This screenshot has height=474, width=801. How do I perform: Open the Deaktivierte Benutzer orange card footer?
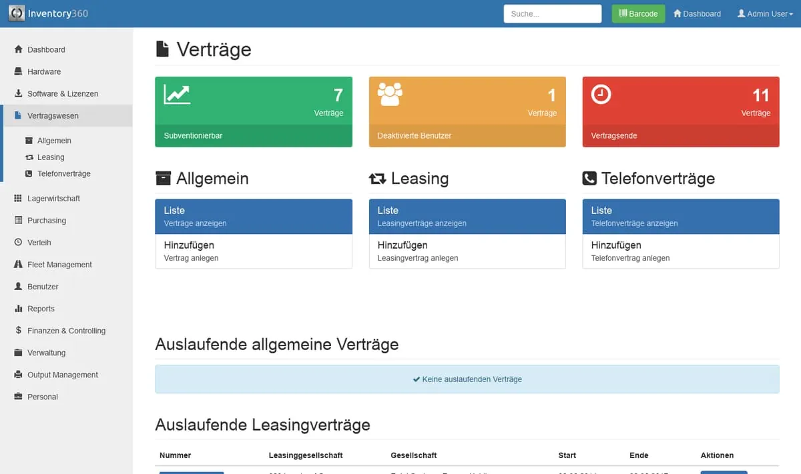click(x=467, y=136)
